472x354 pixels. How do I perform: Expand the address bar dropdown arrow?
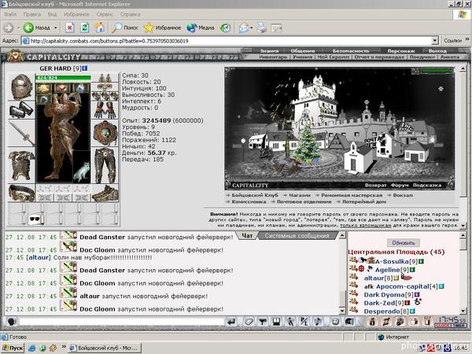point(435,41)
